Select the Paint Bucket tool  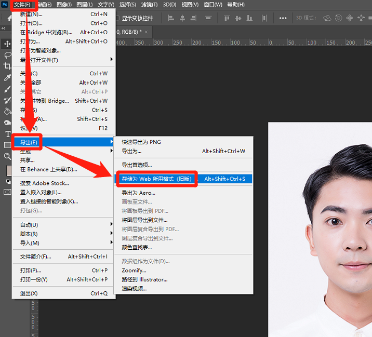point(7,111)
